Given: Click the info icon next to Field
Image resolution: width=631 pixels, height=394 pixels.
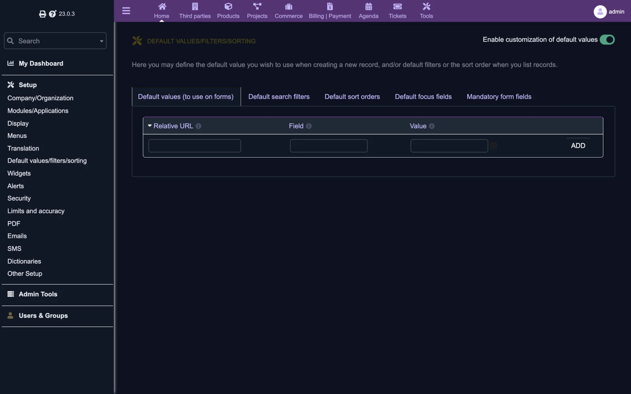Looking at the screenshot, I should pos(309,126).
